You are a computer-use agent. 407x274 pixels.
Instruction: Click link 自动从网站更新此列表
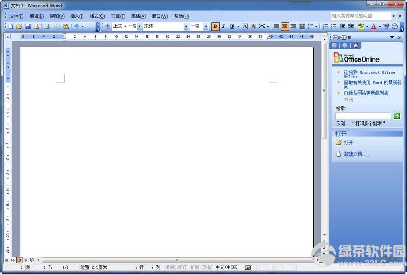pos(366,93)
